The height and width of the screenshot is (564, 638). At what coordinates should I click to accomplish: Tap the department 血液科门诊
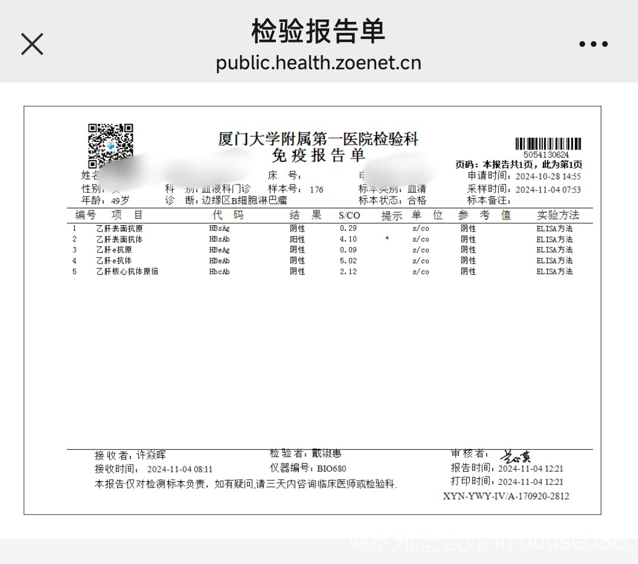click(x=226, y=189)
